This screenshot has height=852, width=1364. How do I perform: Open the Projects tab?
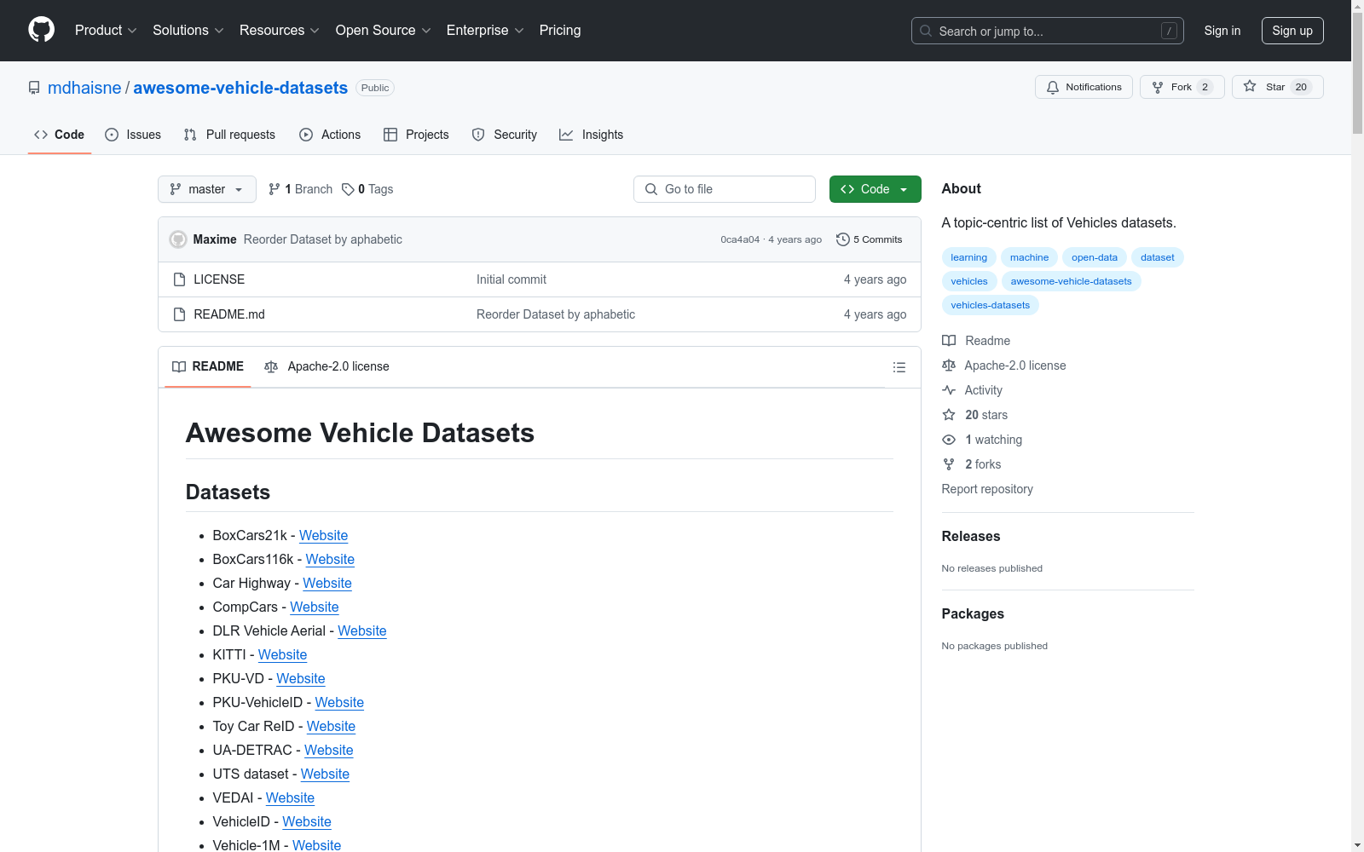point(416,135)
